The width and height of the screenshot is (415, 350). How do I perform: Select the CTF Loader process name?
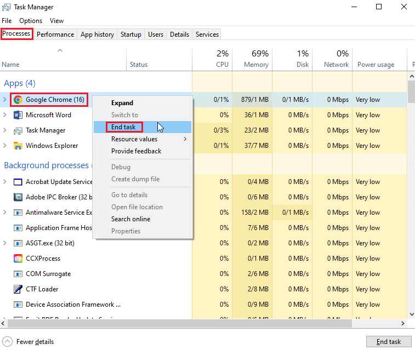(42, 289)
